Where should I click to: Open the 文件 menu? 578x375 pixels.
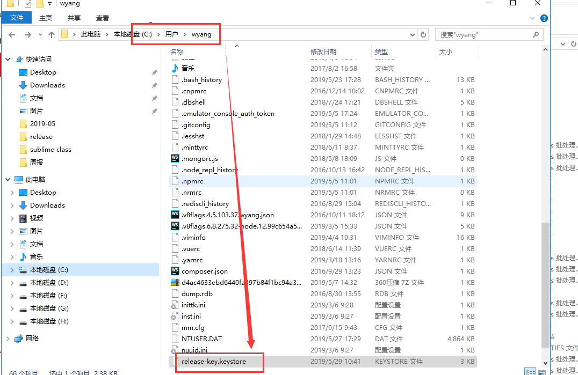pyautogui.click(x=17, y=17)
